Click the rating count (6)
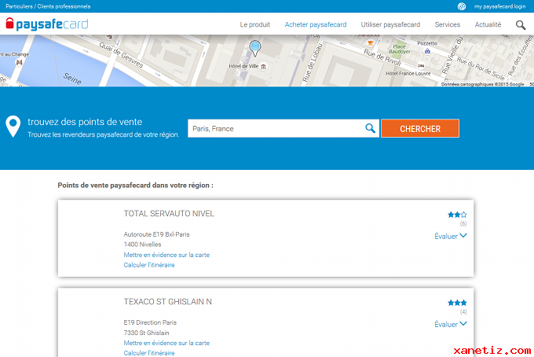 point(463,223)
